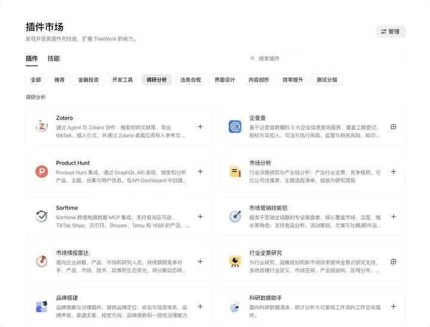Viewport: 430px width, 327px height.
Task: Open the 管理 settings button
Action: pyautogui.click(x=390, y=32)
